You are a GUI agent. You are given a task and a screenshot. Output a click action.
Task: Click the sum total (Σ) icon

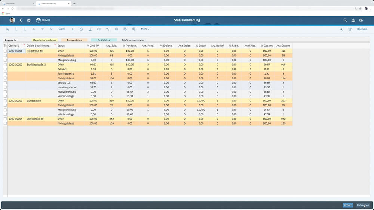tap(73, 29)
